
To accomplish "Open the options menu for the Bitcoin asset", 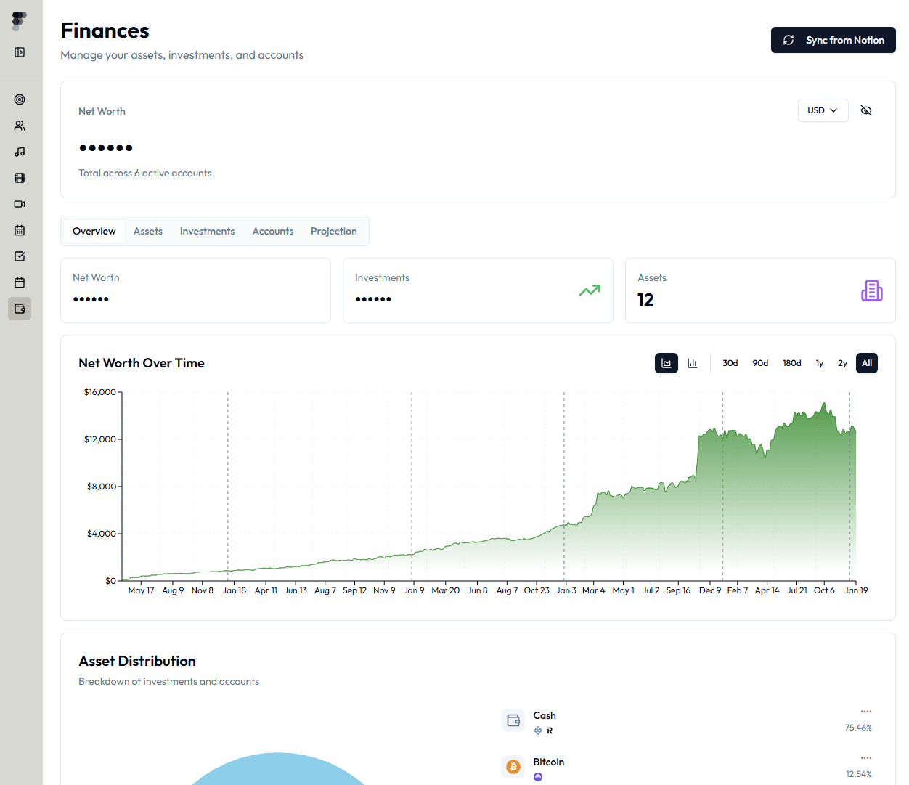I will click(x=866, y=758).
